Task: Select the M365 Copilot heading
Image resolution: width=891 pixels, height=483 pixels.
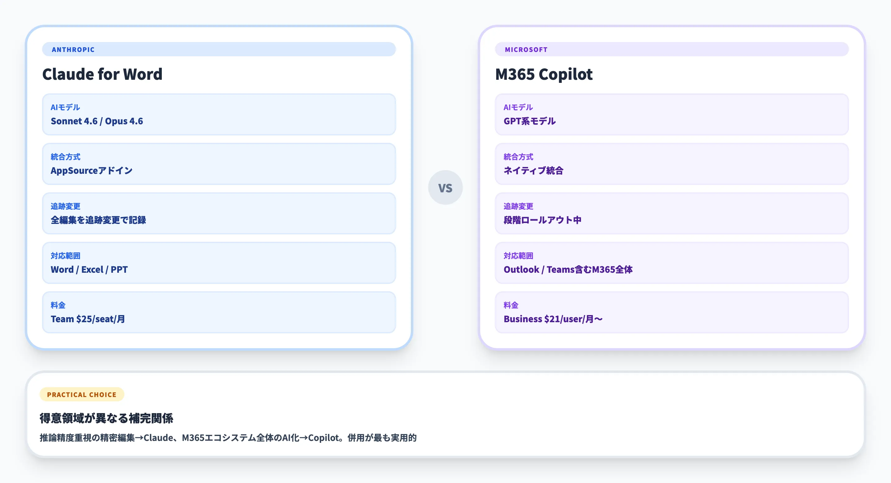Action: [544, 74]
